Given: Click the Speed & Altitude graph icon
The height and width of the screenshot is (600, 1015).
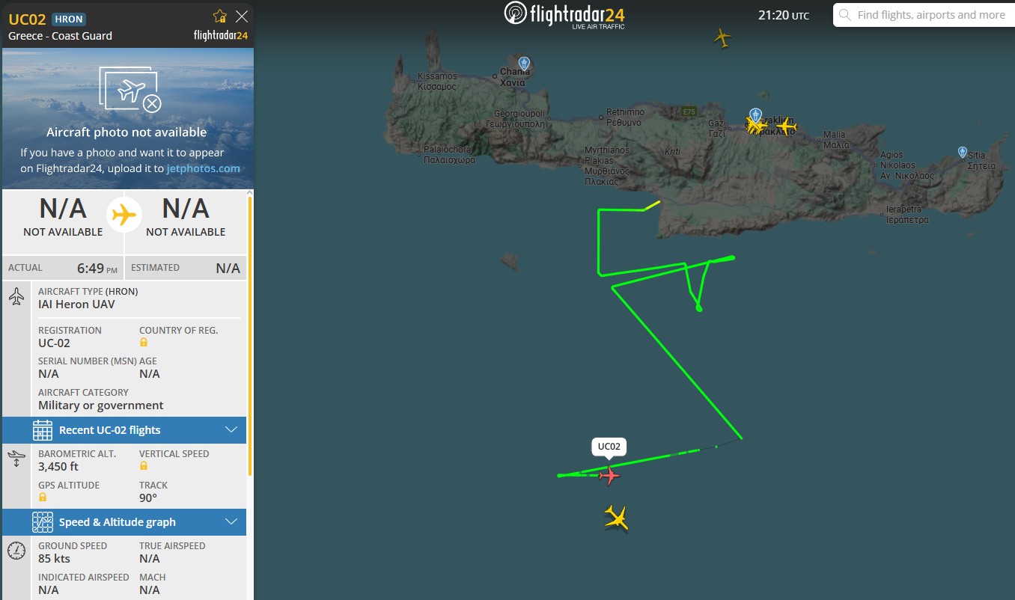Looking at the screenshot, I should tap(43, 522).
